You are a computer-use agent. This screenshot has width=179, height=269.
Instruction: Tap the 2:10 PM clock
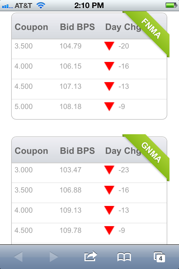pos(89,6)
